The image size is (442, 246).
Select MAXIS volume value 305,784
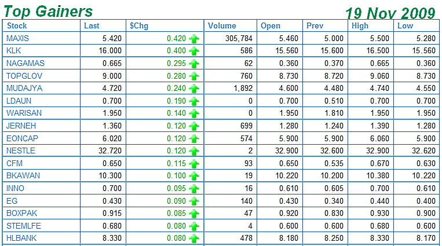click(239, 39)
